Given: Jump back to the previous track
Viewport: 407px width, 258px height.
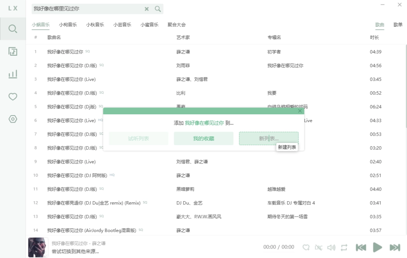Looking at the screenshot, I should 361,247.
